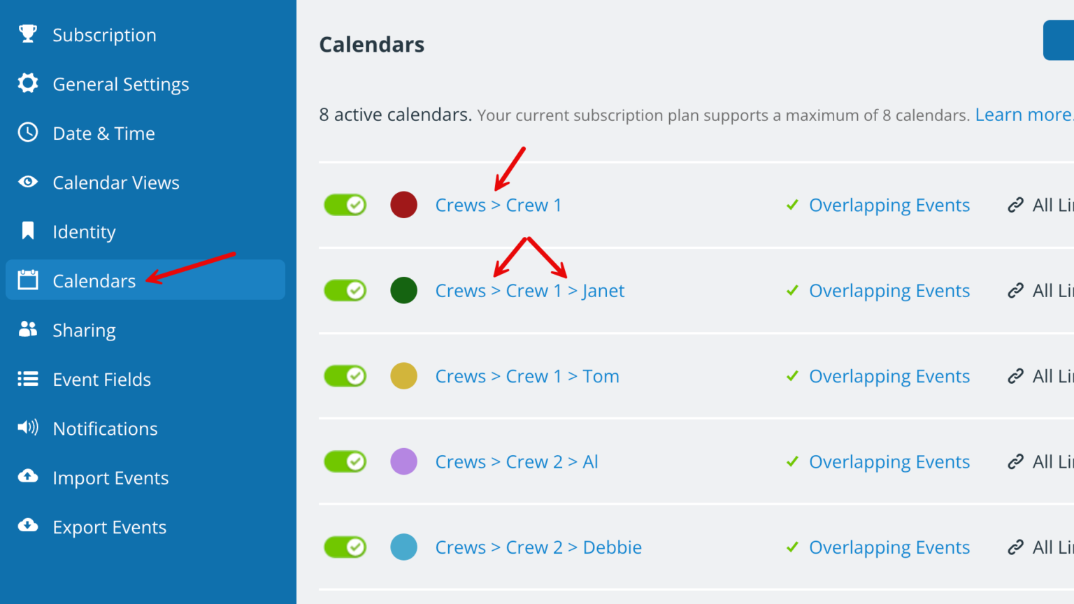
Task: Click the Date & Time clock icon
Action: point(27,132)
